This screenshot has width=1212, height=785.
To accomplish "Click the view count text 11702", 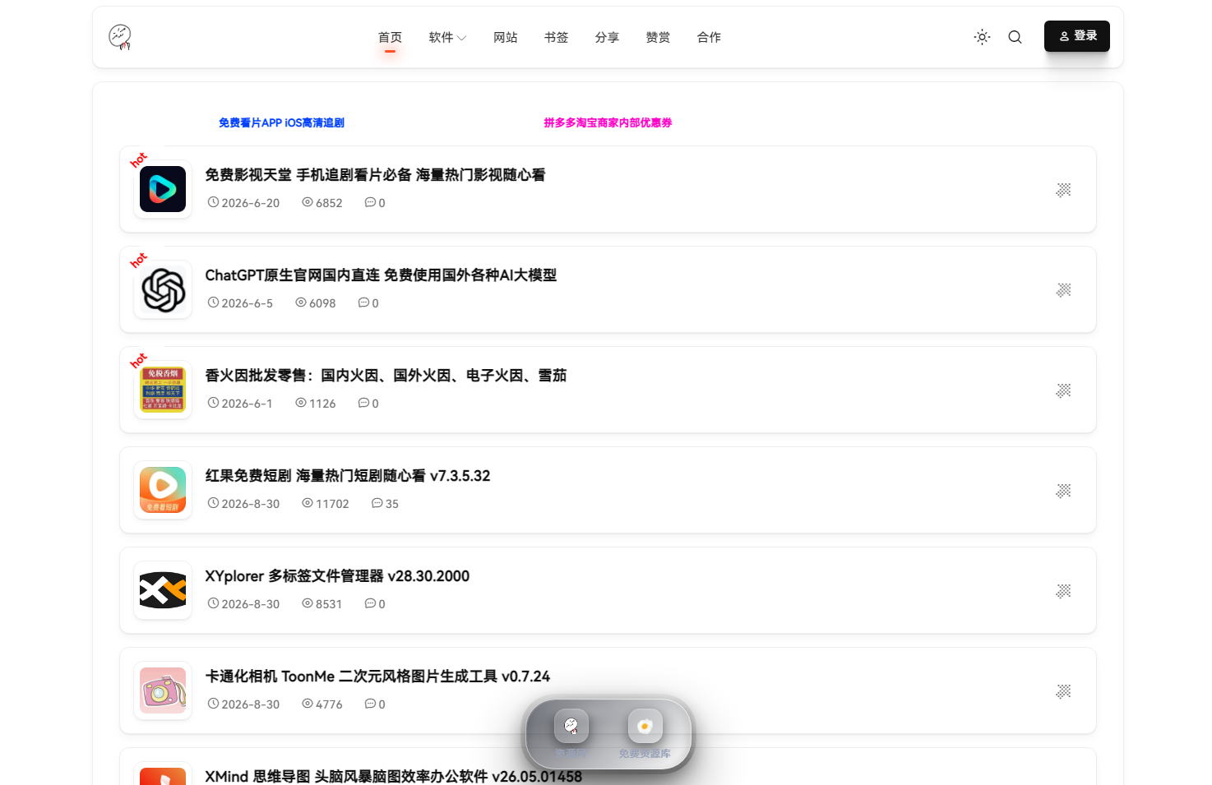I will [333, 504].
